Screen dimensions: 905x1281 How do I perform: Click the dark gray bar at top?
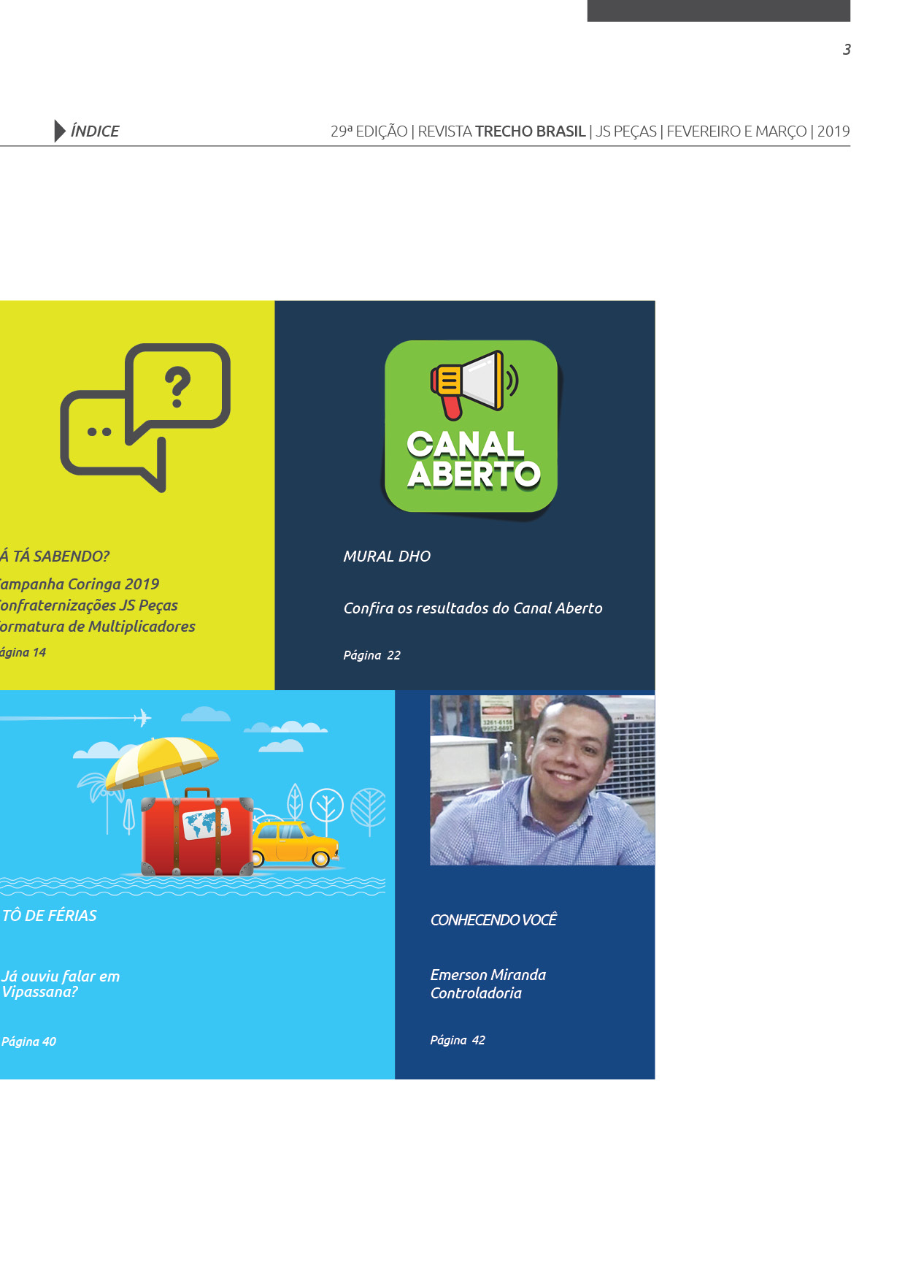tap(718, 10)
